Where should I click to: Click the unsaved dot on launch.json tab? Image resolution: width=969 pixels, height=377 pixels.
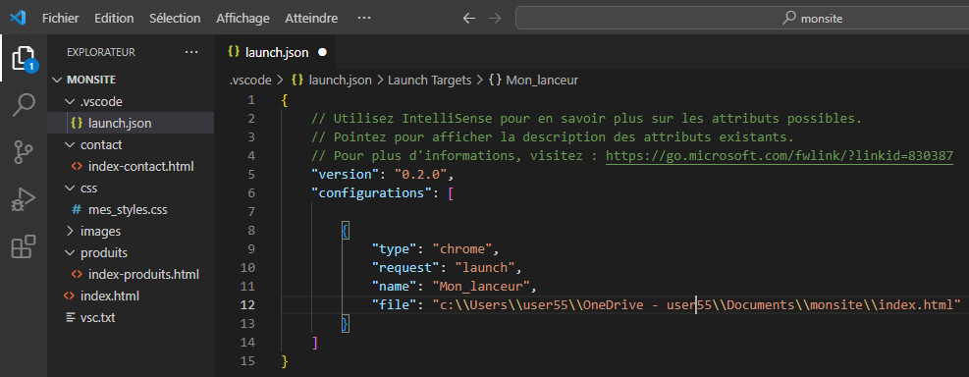tap(322, 53)
